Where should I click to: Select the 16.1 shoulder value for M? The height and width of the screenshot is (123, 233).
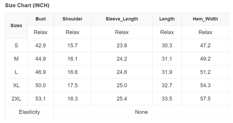(x=72, y=59)
